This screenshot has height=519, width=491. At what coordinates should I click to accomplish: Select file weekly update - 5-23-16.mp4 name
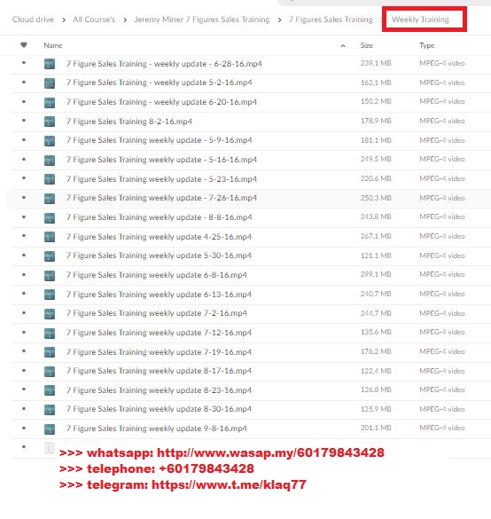click(x=161, y=179)
